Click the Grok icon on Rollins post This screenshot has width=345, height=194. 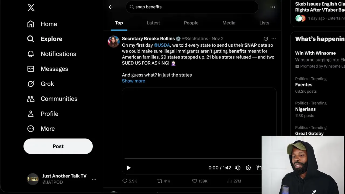266,39
